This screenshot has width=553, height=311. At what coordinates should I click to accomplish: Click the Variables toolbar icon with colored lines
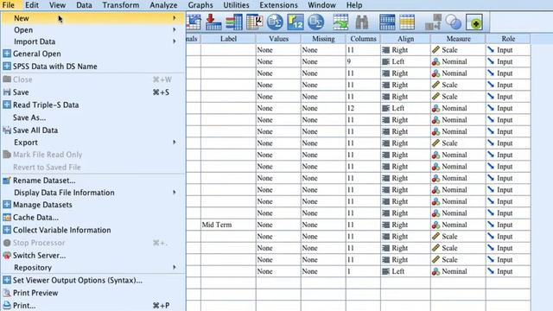(234, 22)
